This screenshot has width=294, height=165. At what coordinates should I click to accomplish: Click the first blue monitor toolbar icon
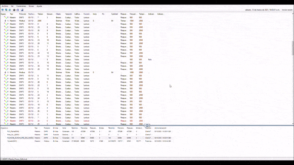coord(3,10)
